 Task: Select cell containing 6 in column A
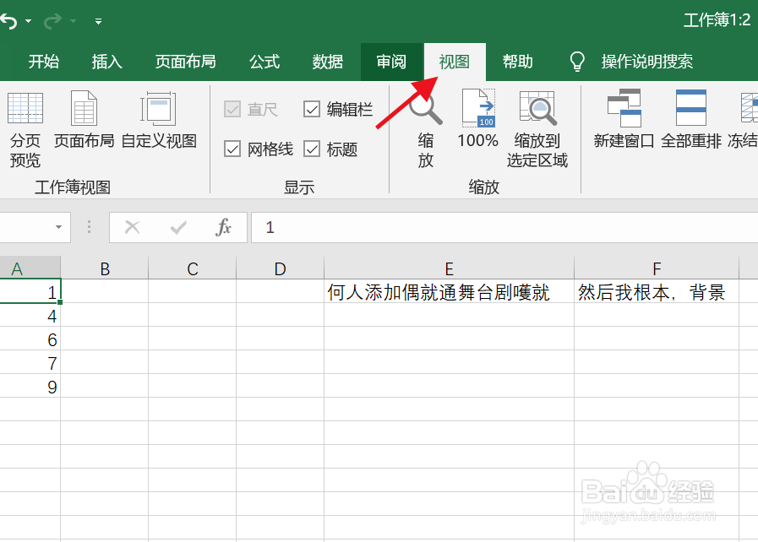[x=30, y=339]
